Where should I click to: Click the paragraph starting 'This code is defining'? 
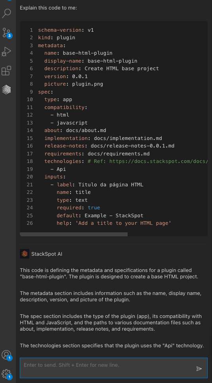click(109, 273)
